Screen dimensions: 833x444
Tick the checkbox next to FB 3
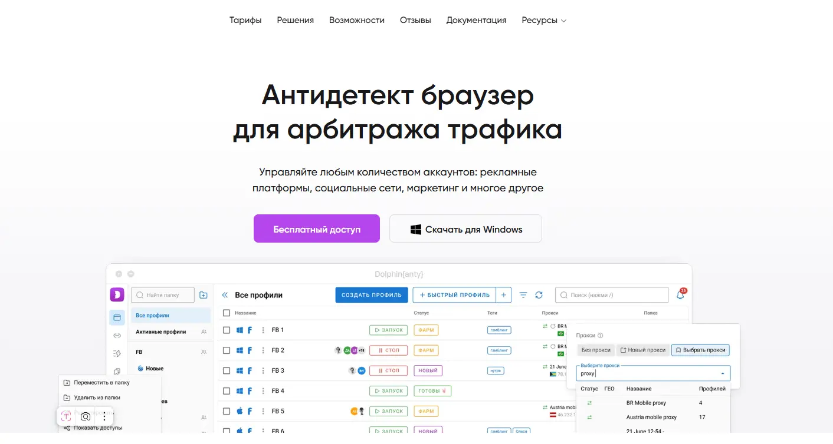pyautogui.click(x=227, y=371)
